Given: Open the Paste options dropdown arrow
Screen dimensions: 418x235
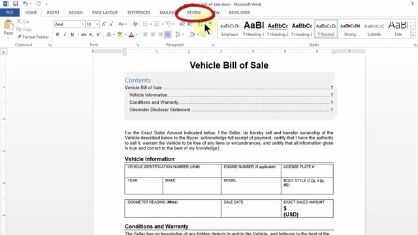Looking at the screenshot, I should (8, 38).
